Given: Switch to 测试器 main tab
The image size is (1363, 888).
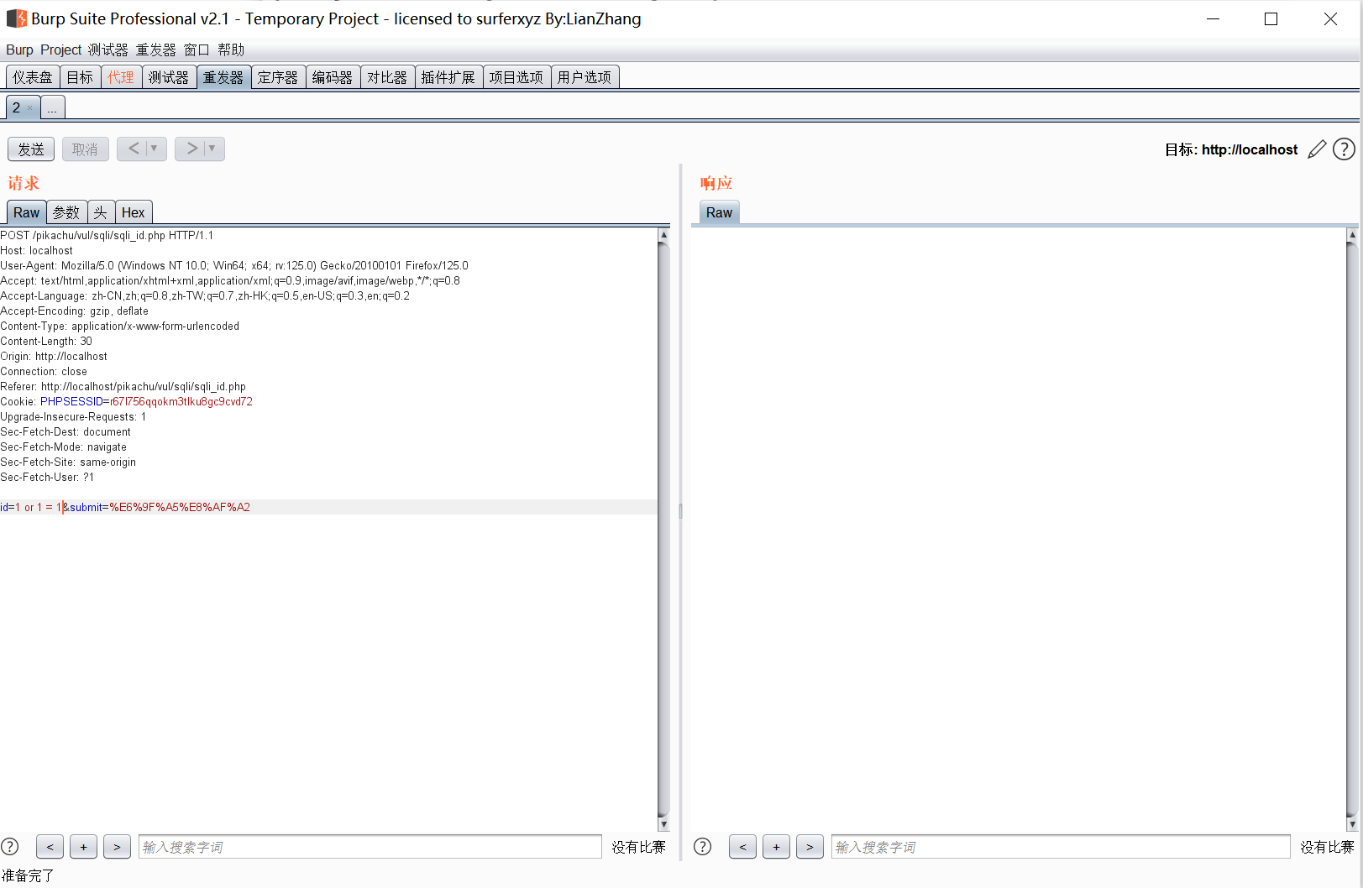Looking at the screenshot, I should tap(169, 77).
